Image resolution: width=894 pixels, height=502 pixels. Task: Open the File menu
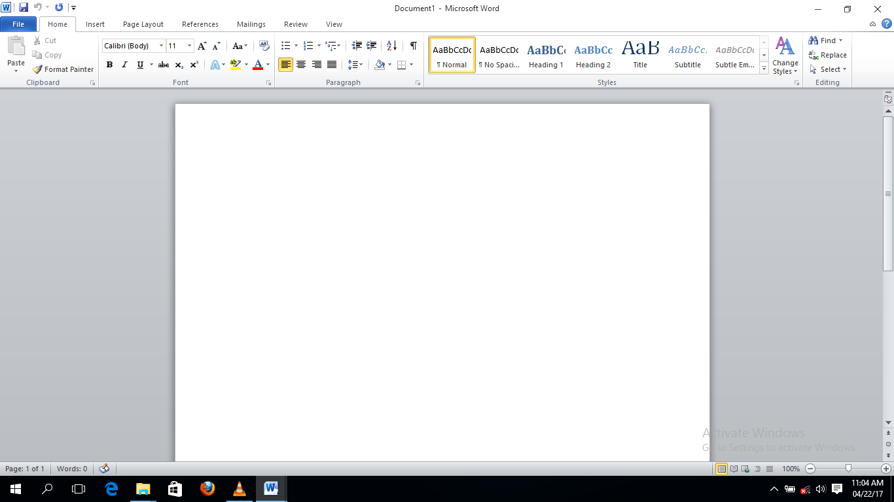18,24
